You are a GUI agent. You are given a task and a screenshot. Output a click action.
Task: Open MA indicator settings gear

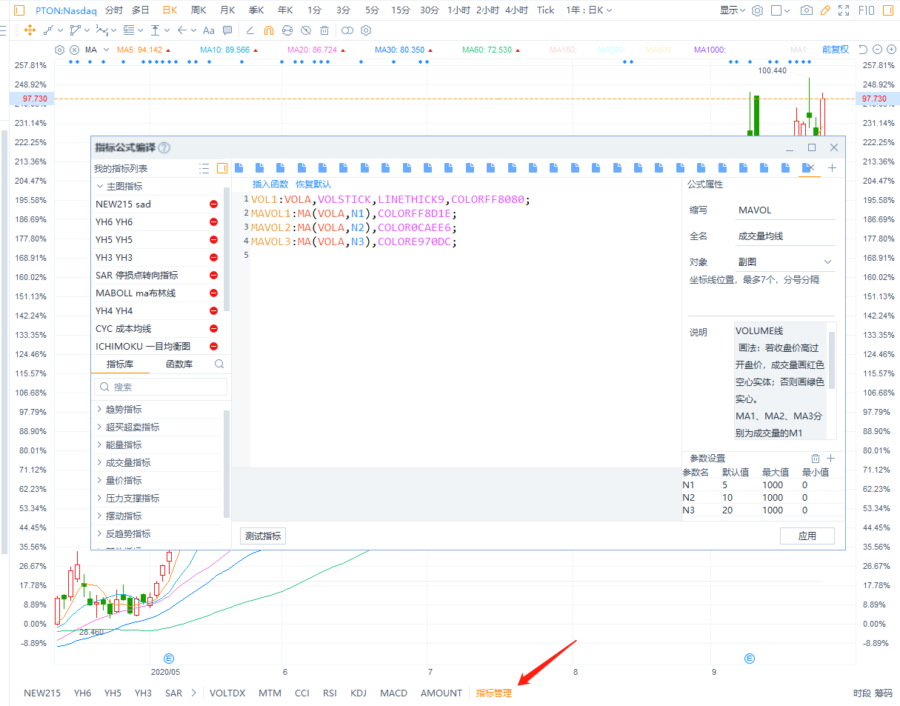pos(60,50)
